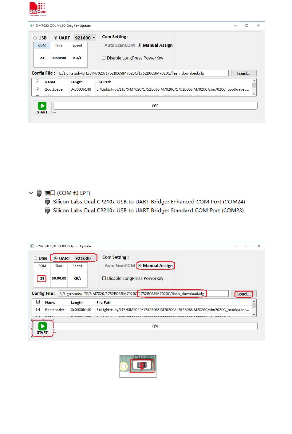Select the UART radio button in the lower window
Screen dimensions: 292x434
56,258
